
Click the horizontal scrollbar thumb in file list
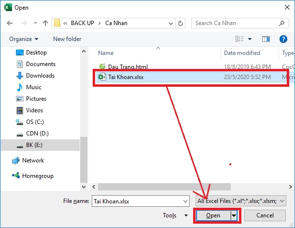click(164, 187)
